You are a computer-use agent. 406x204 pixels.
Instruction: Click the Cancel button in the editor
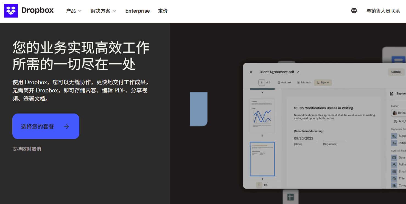tap(396, 72)
